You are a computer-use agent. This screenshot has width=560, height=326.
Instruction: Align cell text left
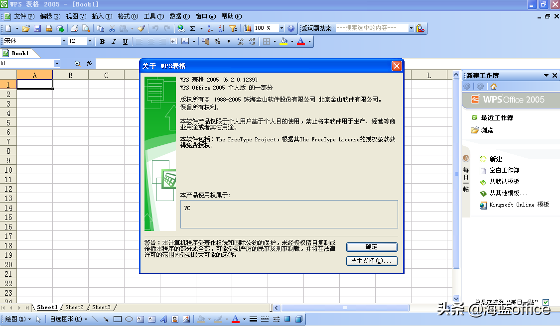point(140,41)
